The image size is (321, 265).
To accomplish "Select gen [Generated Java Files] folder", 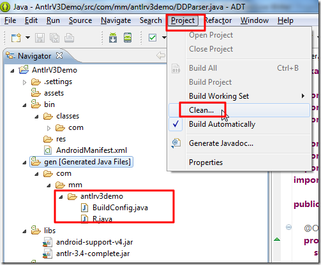I will pos(81,162).
